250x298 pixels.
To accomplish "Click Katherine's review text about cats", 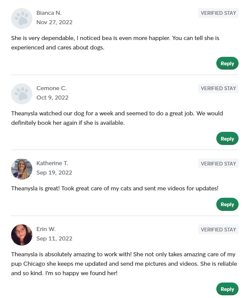I will tap(115, 188).
